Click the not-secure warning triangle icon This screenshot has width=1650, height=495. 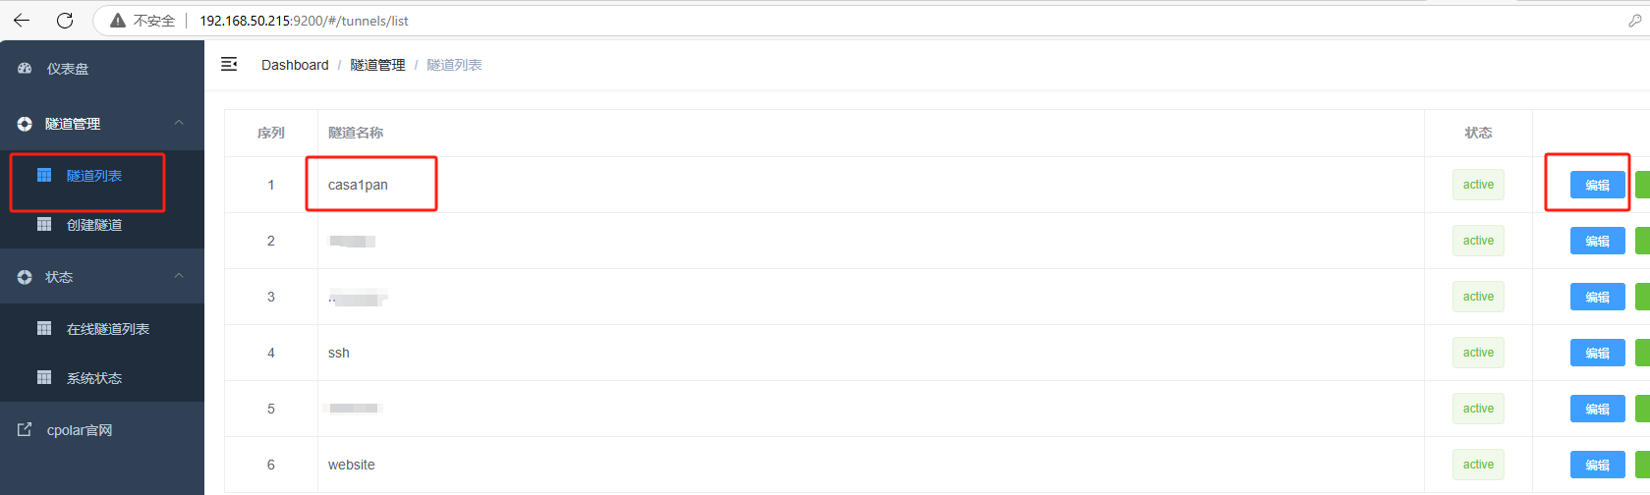118,21
